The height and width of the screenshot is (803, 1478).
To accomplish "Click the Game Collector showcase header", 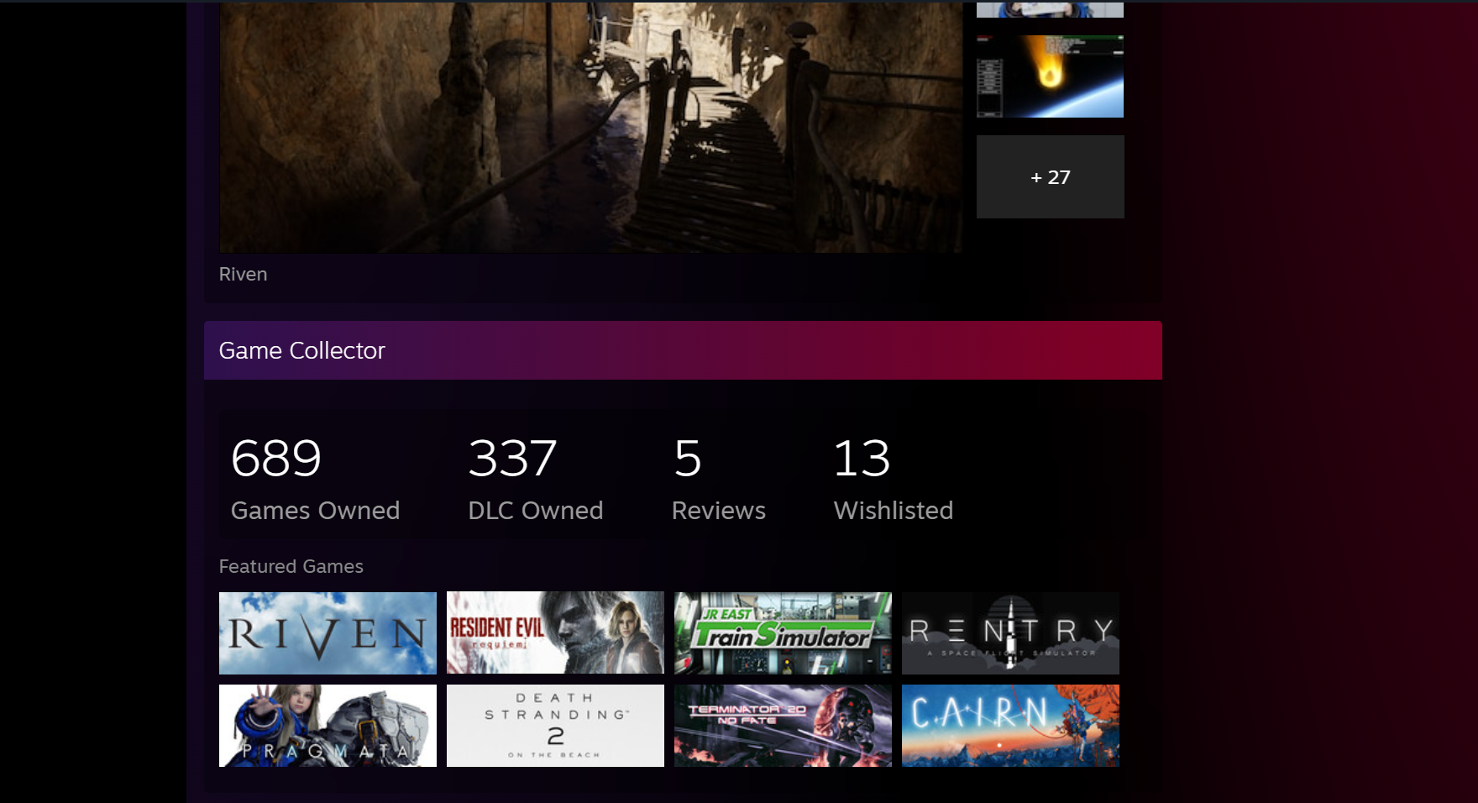I will 683,350.
